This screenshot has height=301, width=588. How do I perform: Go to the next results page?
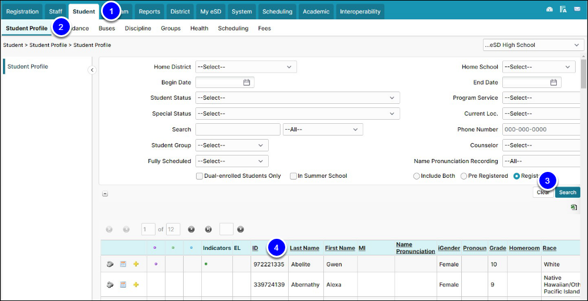coord(191,229)
